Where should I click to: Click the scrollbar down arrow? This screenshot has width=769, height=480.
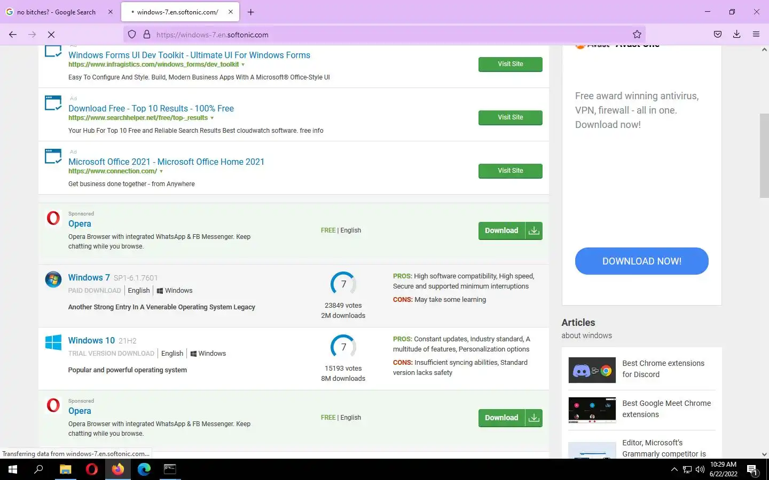764,454
